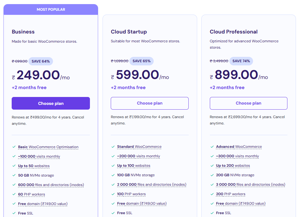Click the Cloud Professional heading
The image size is (301, 217).
coord(233,32)
